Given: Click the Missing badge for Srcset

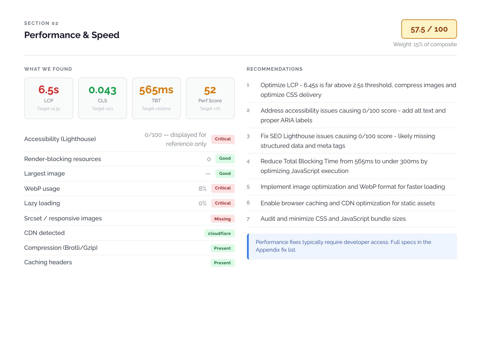Looking at the screenshot, I should [x=222, y=219].
